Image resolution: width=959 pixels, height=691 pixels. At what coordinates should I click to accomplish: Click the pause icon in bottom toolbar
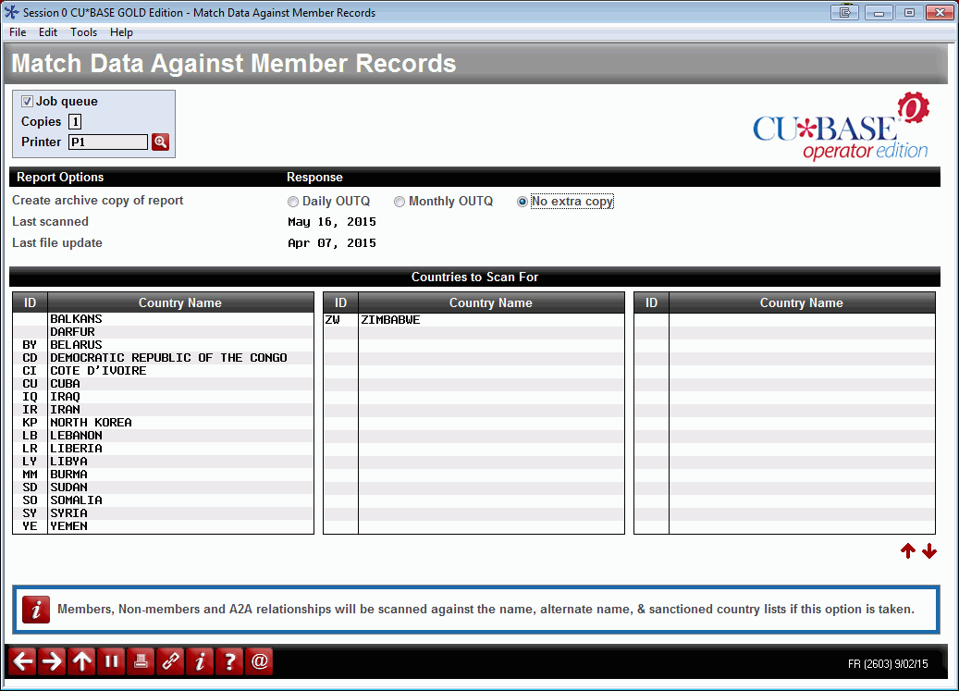[111, 661]
